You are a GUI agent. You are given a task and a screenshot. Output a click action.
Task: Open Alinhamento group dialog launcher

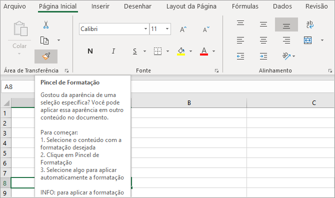(330, 70)
